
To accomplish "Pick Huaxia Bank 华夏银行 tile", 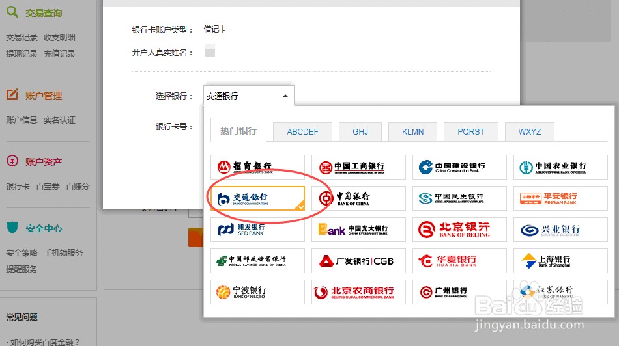I will [x=459, y=261].
